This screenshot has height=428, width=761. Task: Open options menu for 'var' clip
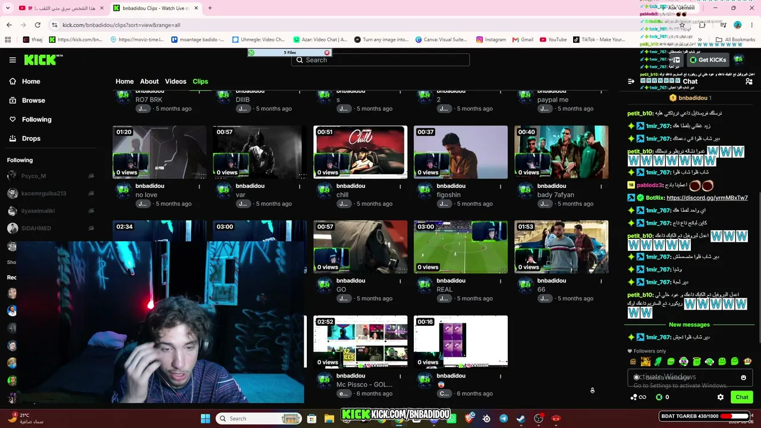[300, 186]
